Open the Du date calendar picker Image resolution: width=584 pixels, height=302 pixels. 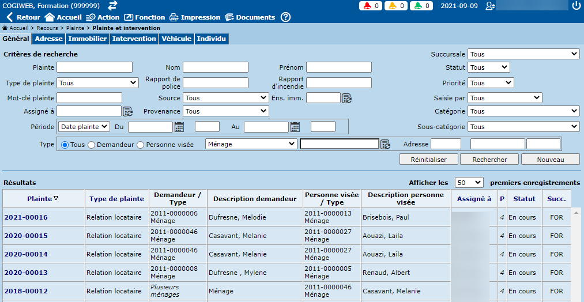[179, 127]
